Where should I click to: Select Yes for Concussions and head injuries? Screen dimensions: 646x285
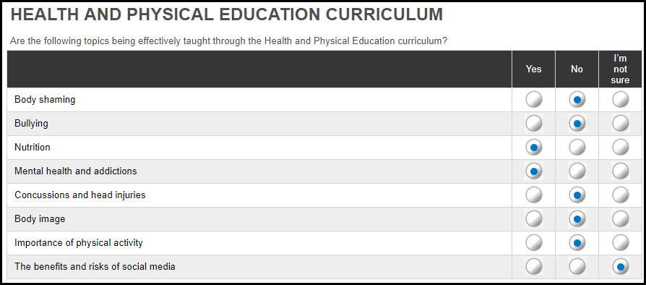533,195
